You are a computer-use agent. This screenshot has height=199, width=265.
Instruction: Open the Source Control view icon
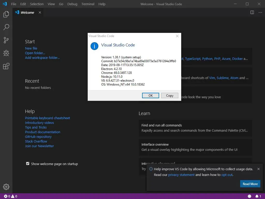pyautogui.click(x=6, y=40)
